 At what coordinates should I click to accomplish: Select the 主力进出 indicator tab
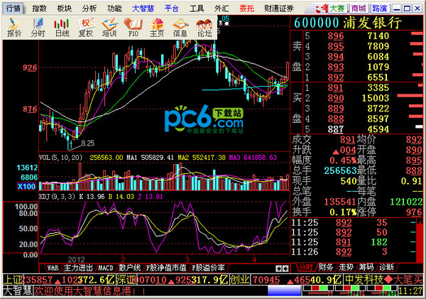click(77, 268)
